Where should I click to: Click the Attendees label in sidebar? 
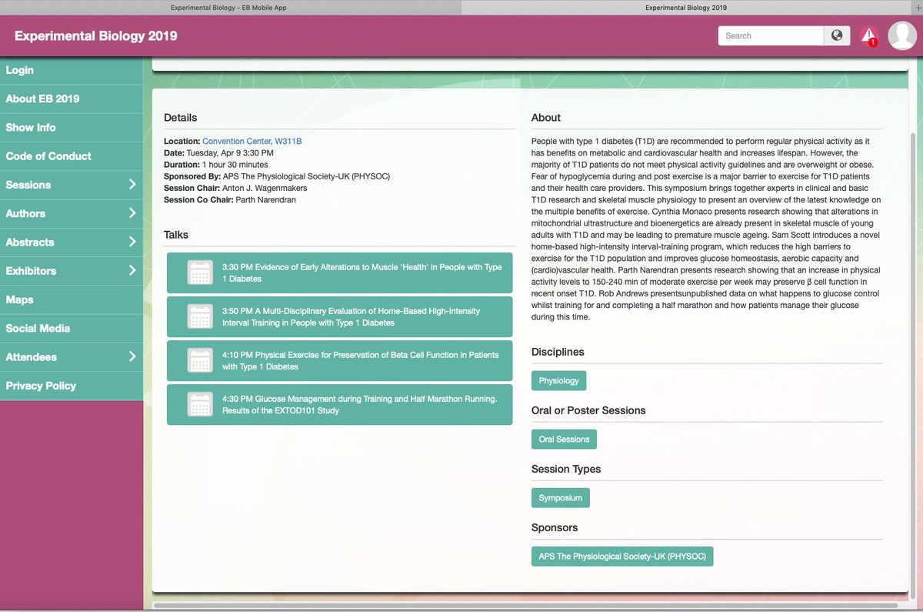tap(31, 356)
